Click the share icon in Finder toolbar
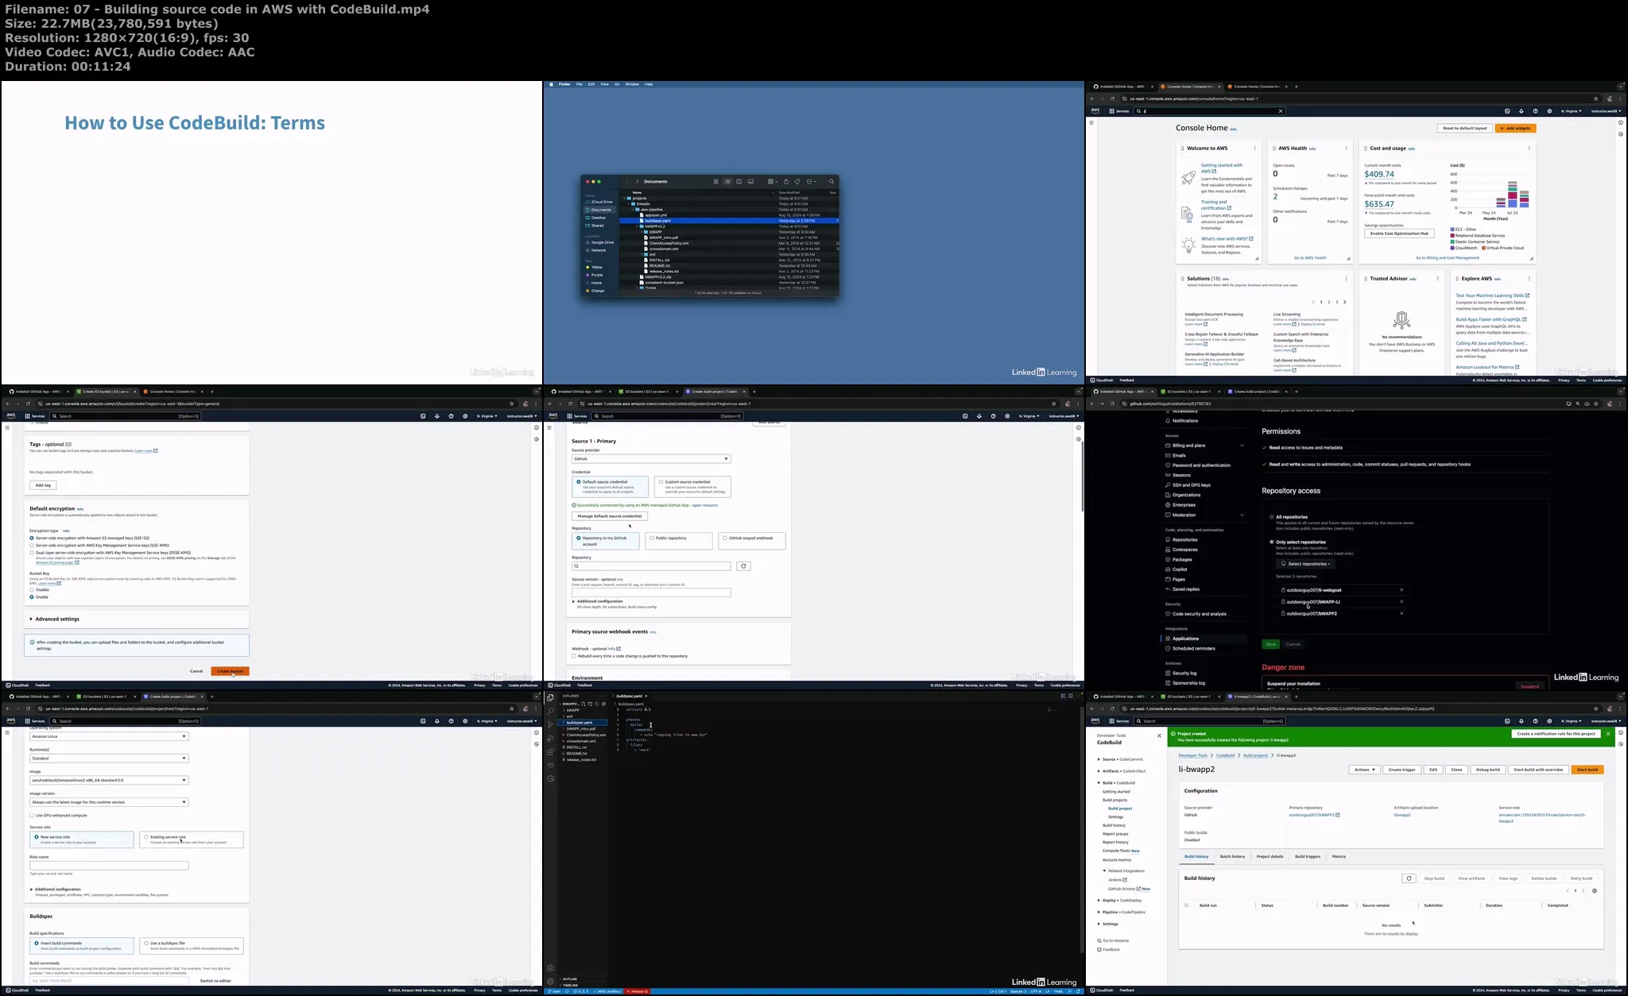 coord(786,182)
